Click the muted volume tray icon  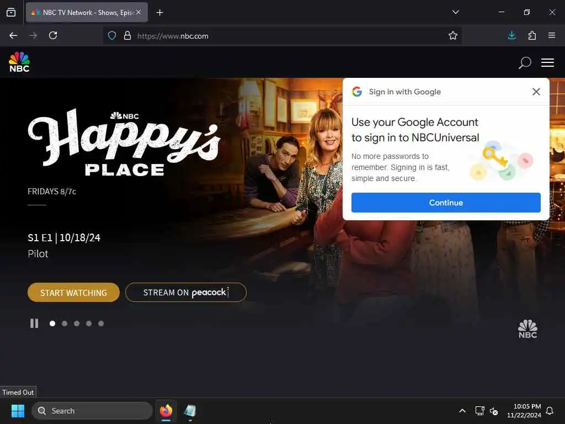click(494, 411)
